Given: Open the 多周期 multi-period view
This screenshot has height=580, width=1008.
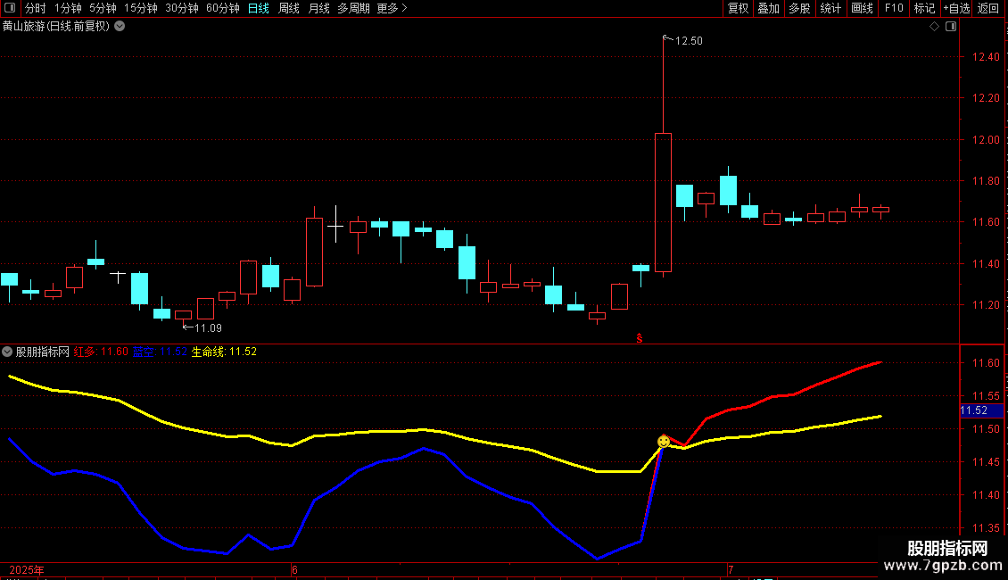Looking at the screenshot, I should click(353, 8).
